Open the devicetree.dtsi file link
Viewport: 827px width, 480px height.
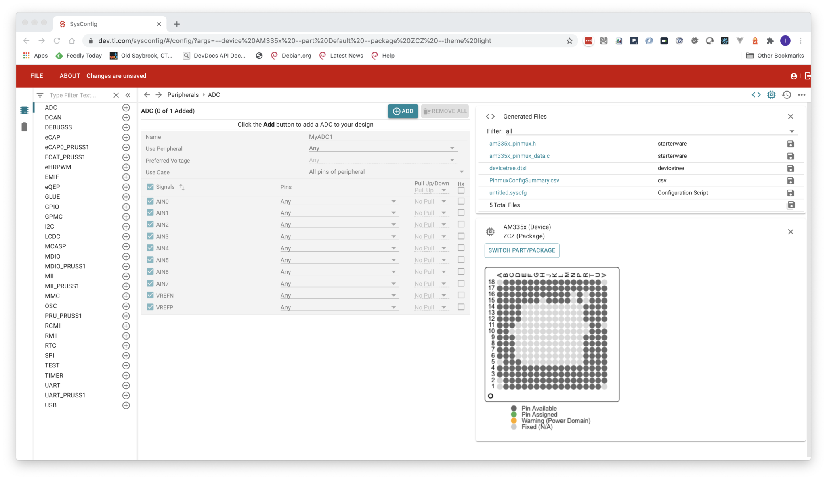coord(508,168)
